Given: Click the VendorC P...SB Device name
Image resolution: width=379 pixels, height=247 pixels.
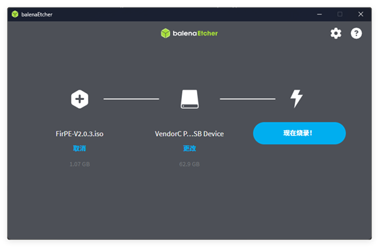Looking at the screenshot, I should (189, 133).
